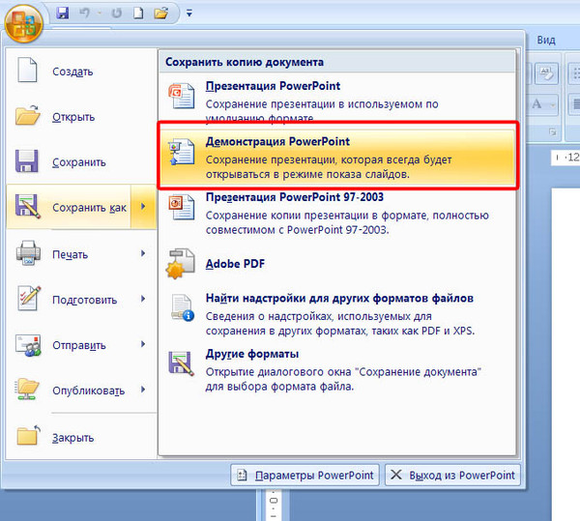Image resolution: width=580 pixels, height=521 pixels.
Task: Open Другие форматы save dialog
Action: pos(337,370)
